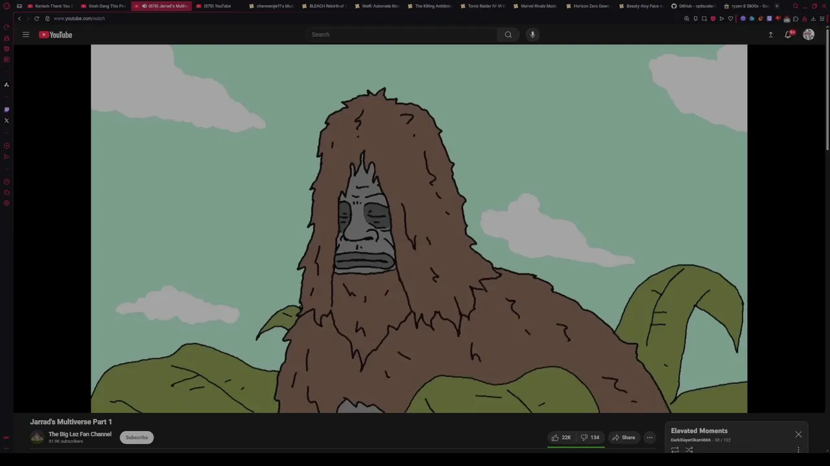The width and height of the screenshot is (830, 466).
Task: Start voice search with the microphone
Action: tap(532, 34)
